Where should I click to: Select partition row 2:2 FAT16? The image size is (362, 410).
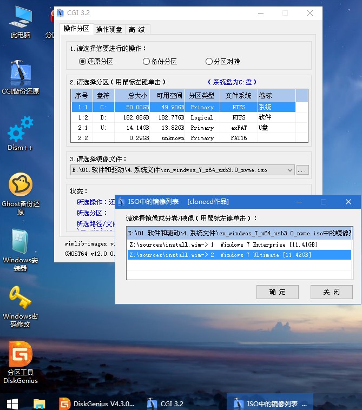click(x=183, y=138)
